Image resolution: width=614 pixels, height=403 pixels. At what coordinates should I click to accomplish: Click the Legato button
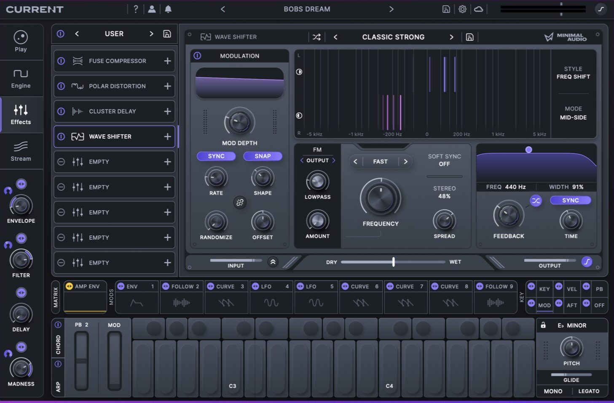click(589, 391)
